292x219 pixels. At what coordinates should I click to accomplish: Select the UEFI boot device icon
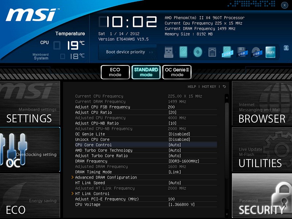click(x=270, y=52)
